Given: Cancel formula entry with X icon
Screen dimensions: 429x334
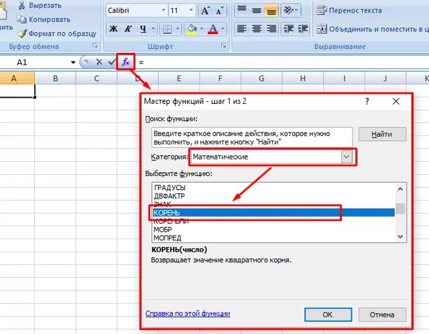Looking at the screenshot, I should coord(99,62).
